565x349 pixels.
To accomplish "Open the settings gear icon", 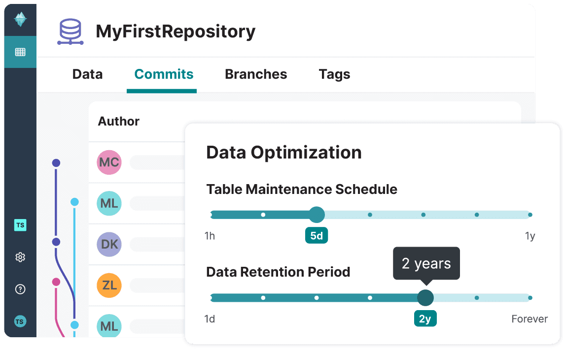I will point(20,257).
